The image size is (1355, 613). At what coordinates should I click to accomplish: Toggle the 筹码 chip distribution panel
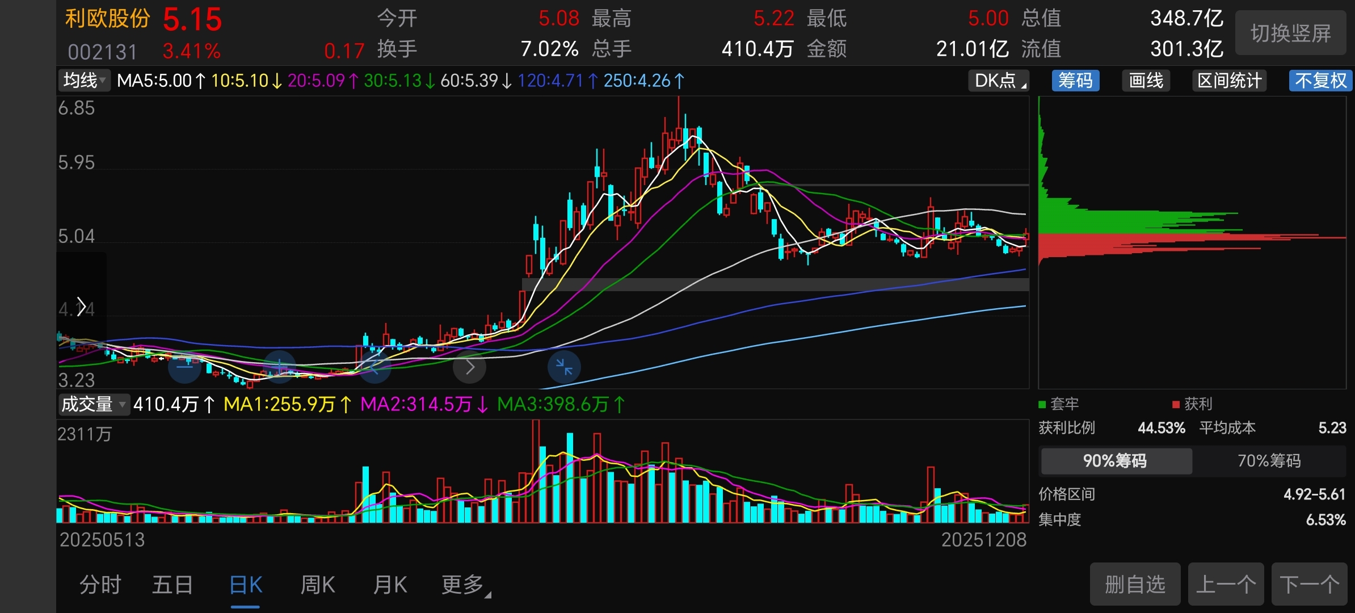click(x=1075, y=81)
